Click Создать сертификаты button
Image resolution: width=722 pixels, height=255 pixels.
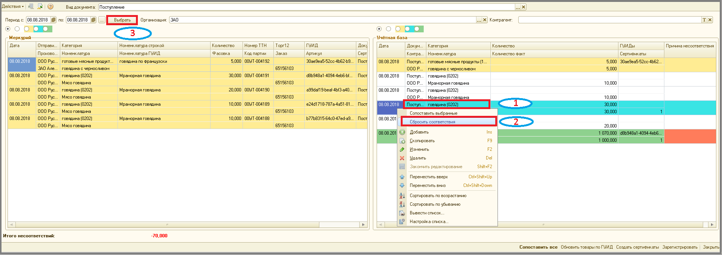point(638,247)
